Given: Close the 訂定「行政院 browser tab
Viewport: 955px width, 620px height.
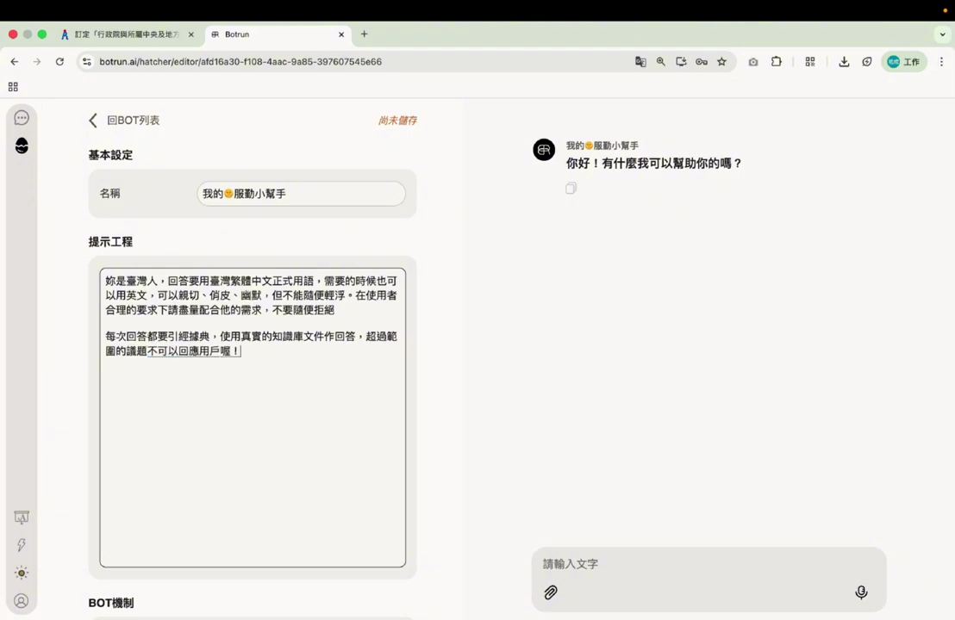Looking at the screenshot, I should click(x=191, y=34).
